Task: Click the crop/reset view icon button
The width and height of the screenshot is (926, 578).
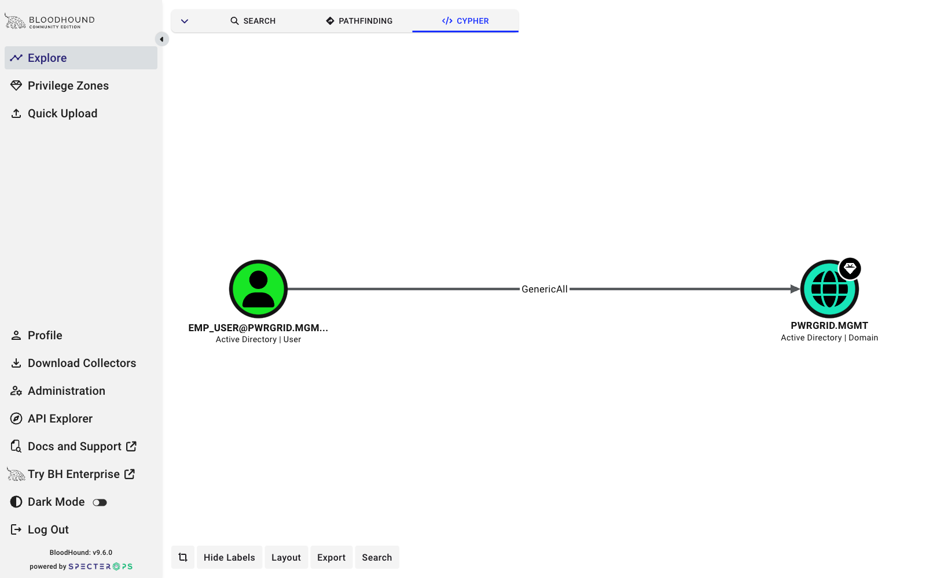Action: pos(183,557)
